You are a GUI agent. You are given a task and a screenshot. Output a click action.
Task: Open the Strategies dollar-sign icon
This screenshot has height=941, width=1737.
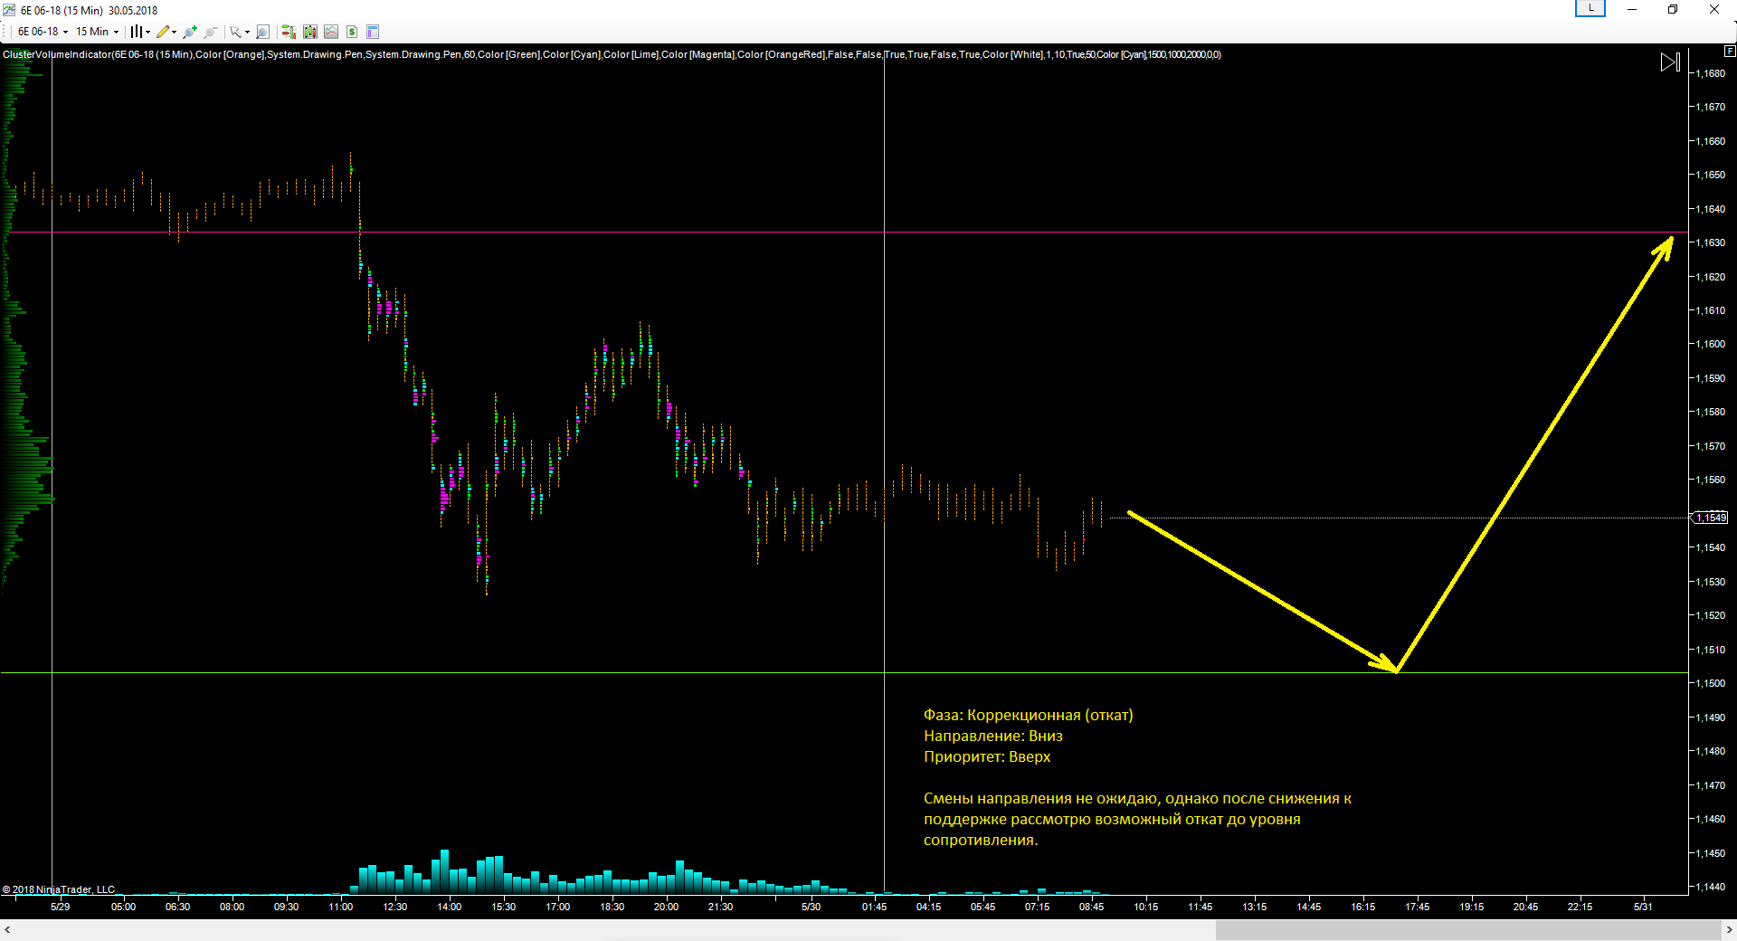352,32
